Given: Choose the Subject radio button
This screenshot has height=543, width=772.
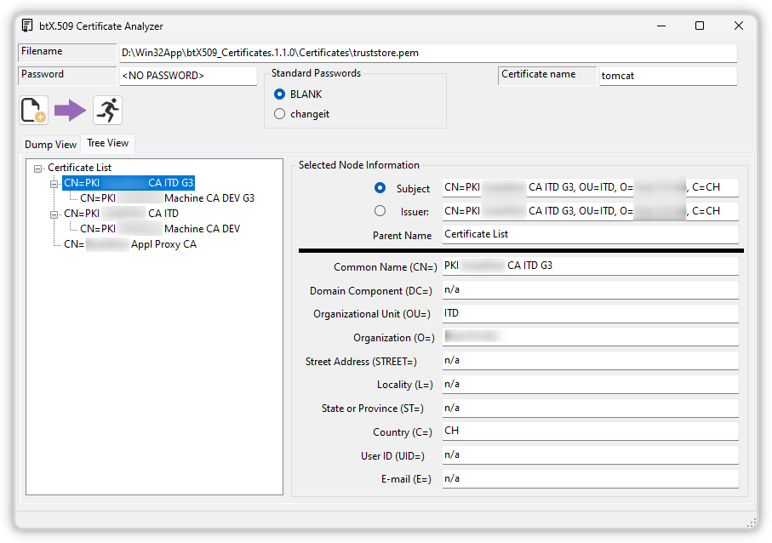Looking at the screenshot, I should click(380, 188).
